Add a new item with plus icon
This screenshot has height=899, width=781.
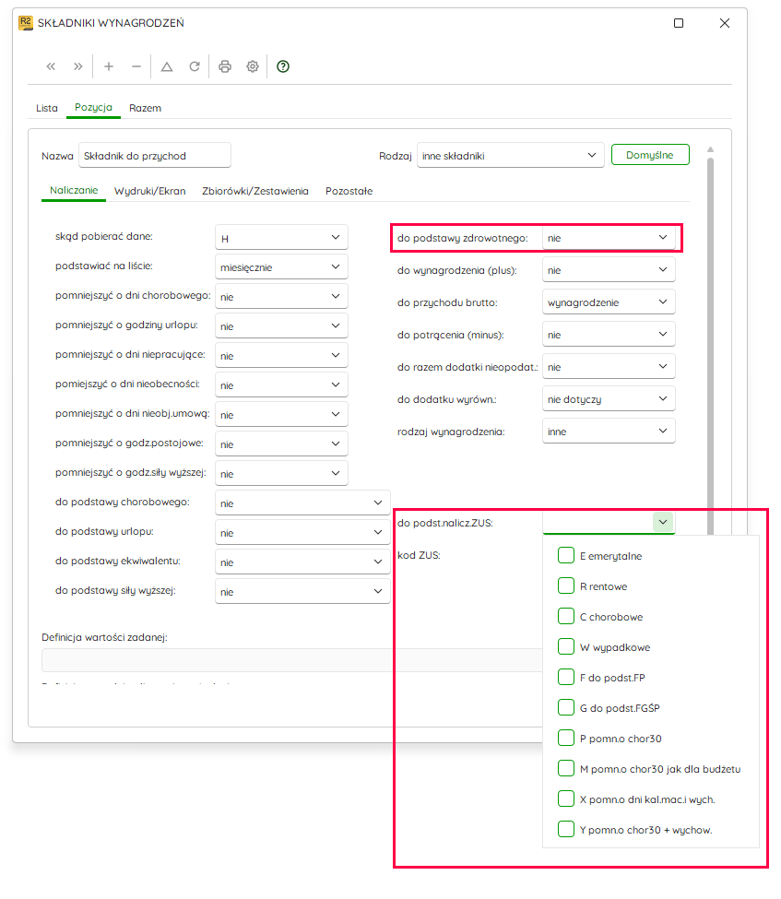point(109,66)
